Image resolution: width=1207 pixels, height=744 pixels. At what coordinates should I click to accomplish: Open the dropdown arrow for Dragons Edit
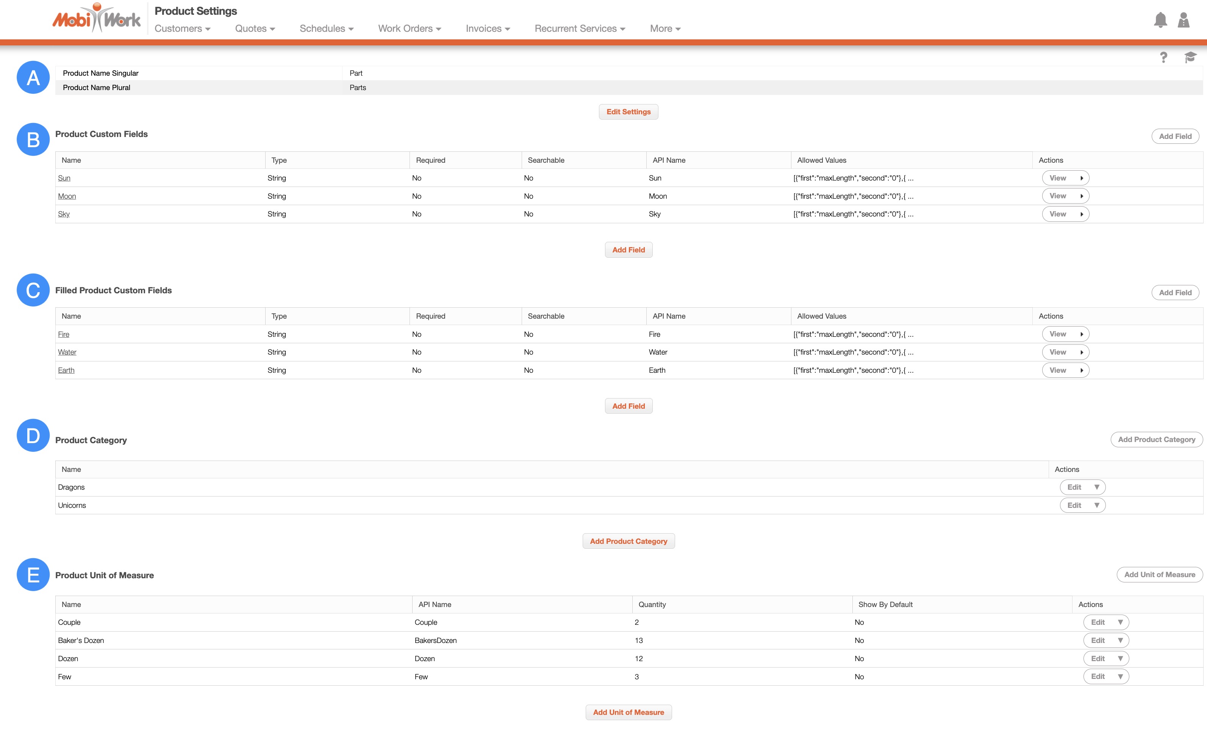[x=1097, y=487]
